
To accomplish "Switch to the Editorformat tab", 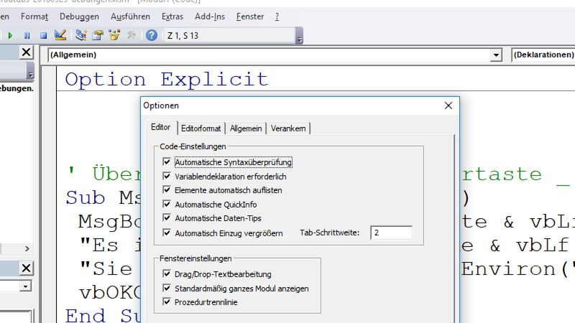I will point(201,128).
